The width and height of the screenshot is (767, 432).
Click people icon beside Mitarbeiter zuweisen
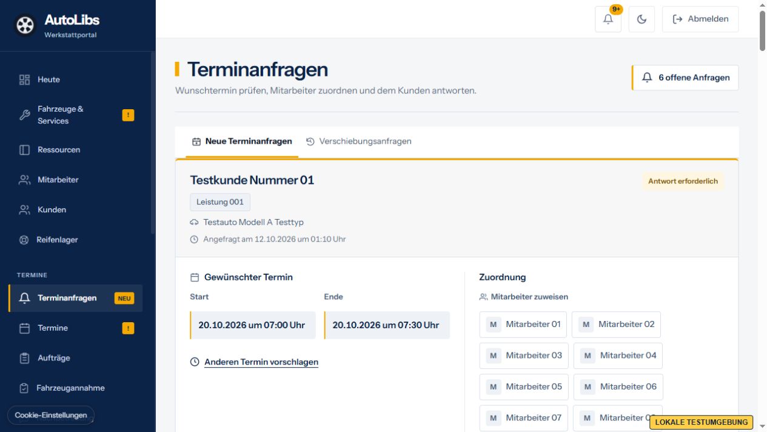pyautogui.click(x=483, y=297)
